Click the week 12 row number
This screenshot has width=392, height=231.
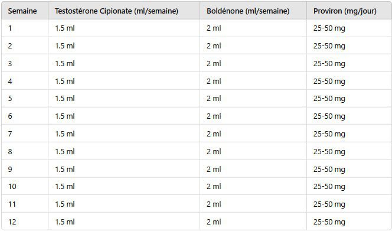pyautogui.click(x=25, y=222)
